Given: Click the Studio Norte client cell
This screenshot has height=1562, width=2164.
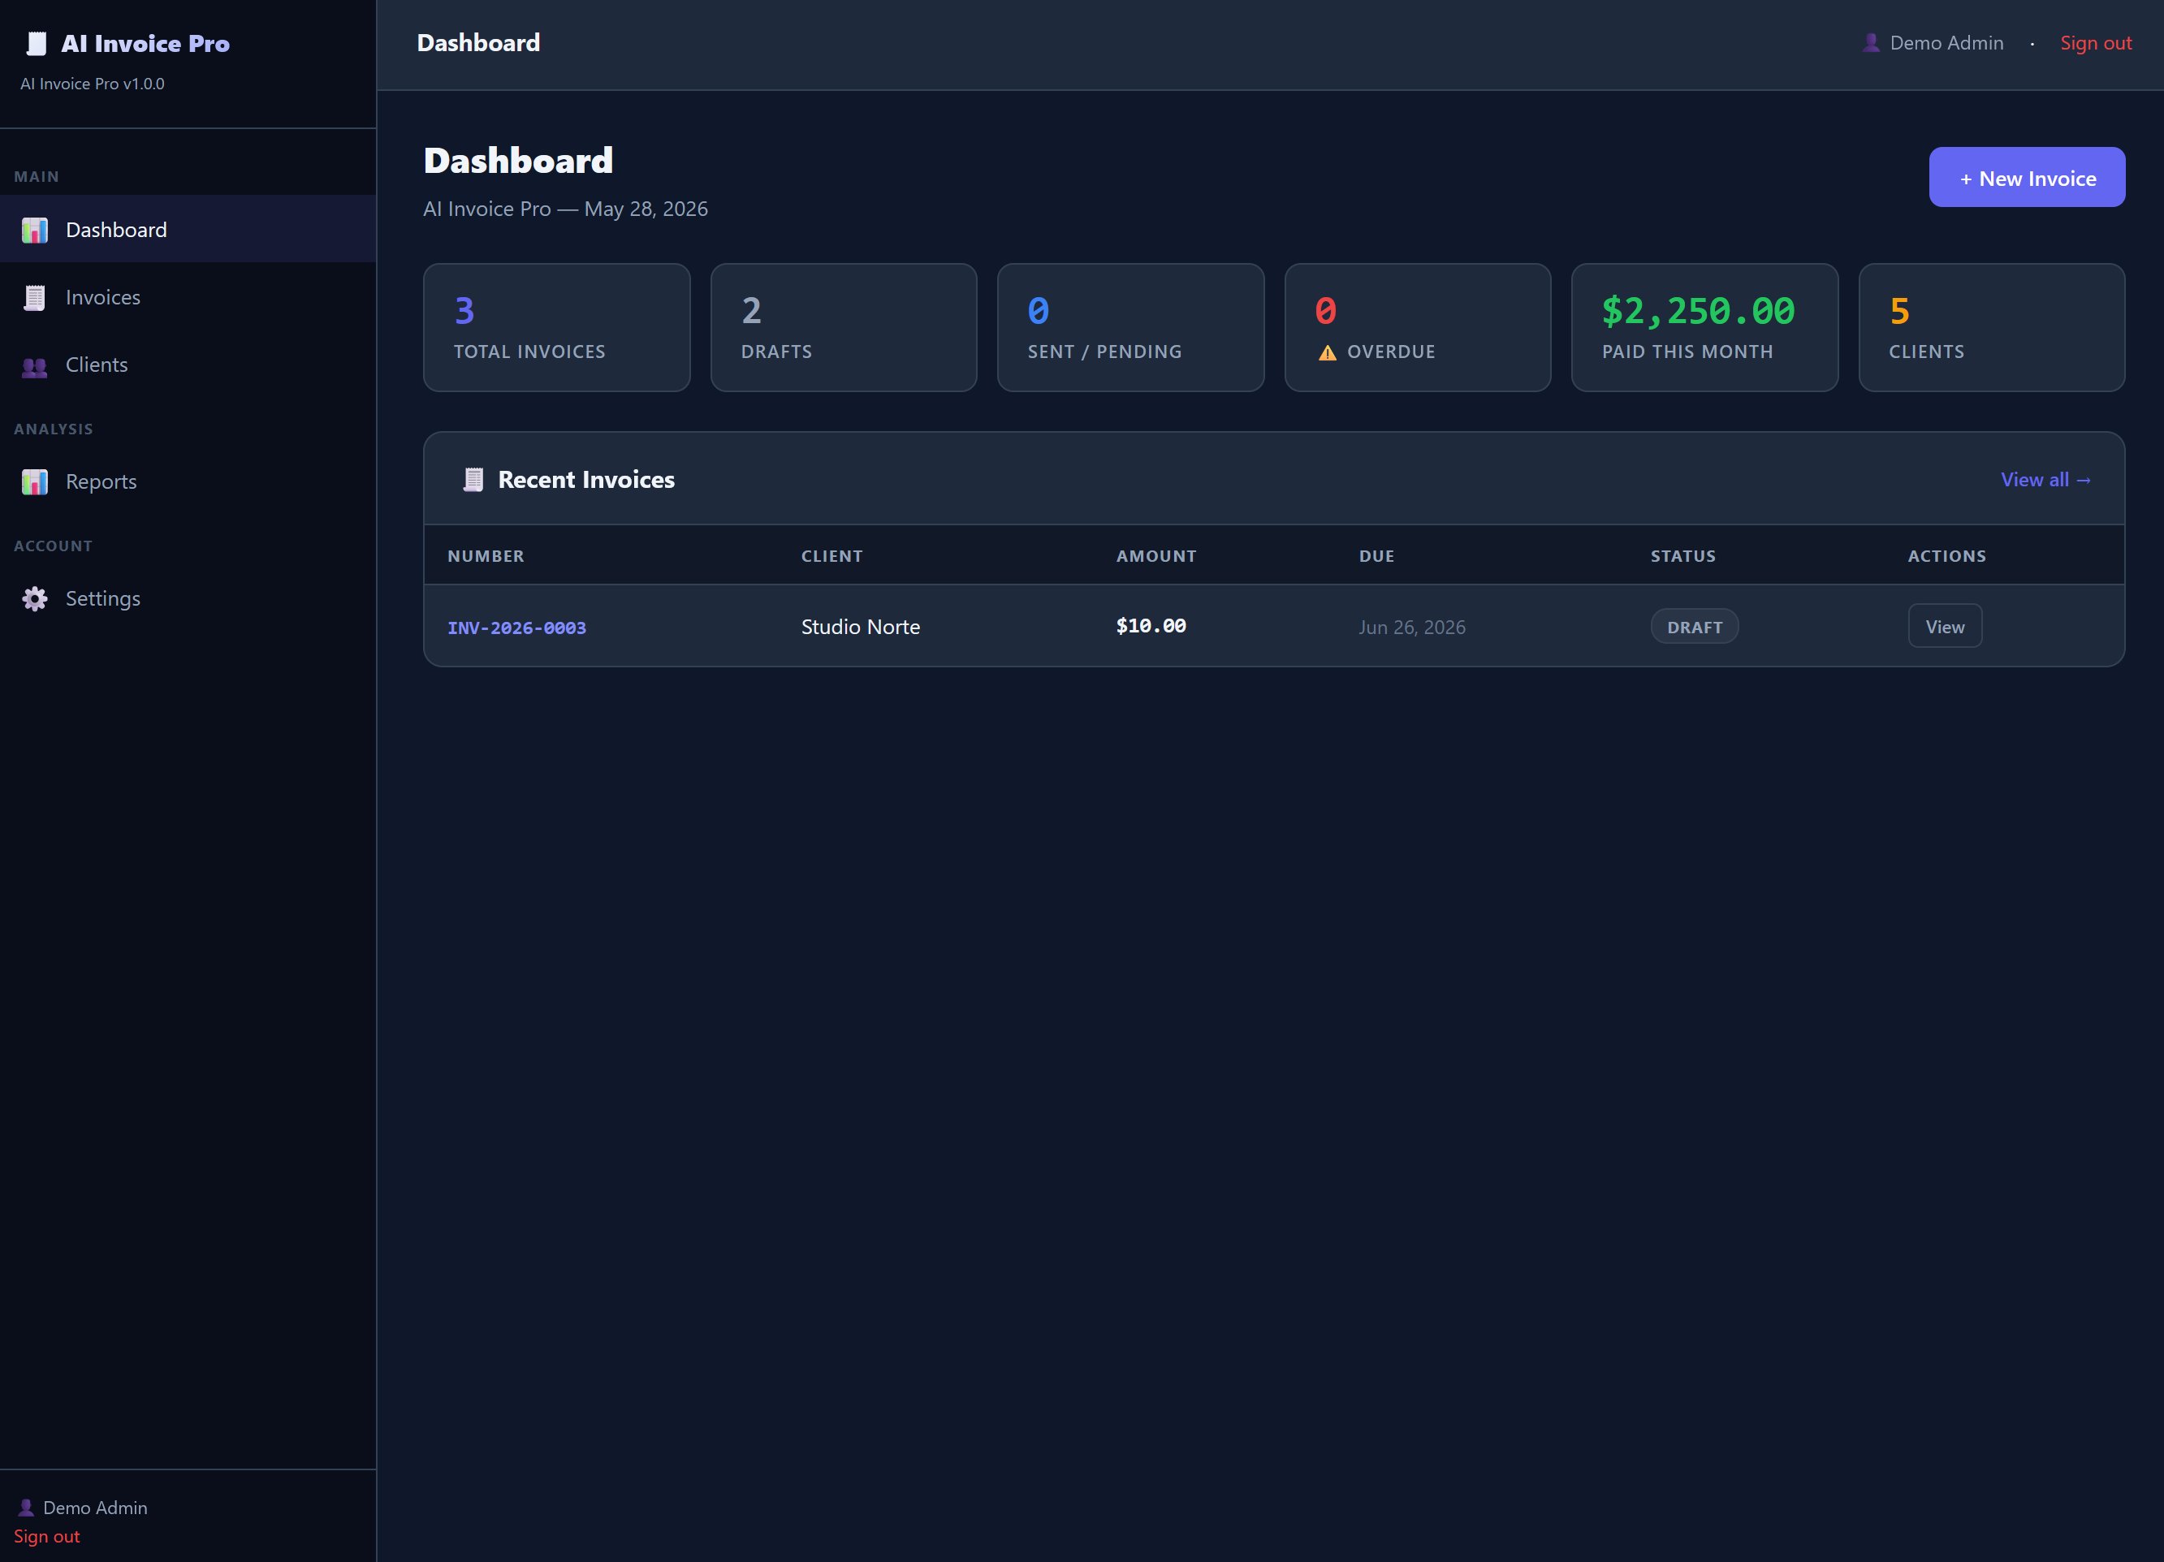Looking at the screenshot, I should pyautogui.click(x=861, y=627).
